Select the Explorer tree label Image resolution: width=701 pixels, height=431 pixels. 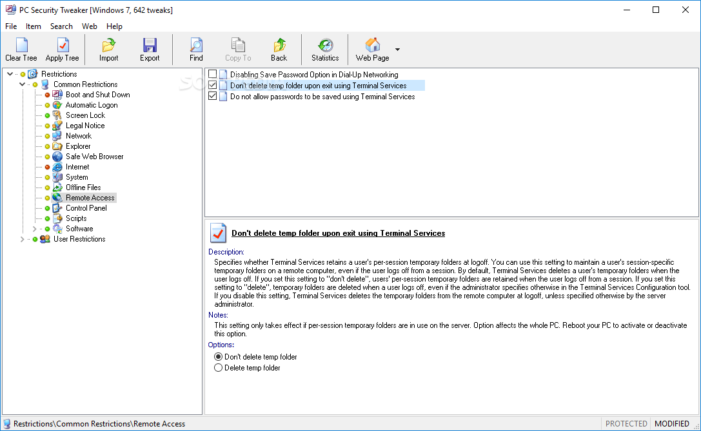tap(78, 146)
